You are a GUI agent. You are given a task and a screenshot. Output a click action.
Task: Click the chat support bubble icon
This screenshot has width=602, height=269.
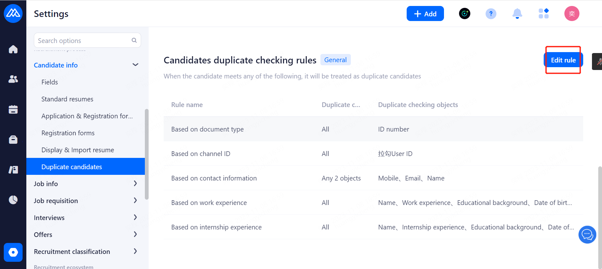tap(587, 234)
